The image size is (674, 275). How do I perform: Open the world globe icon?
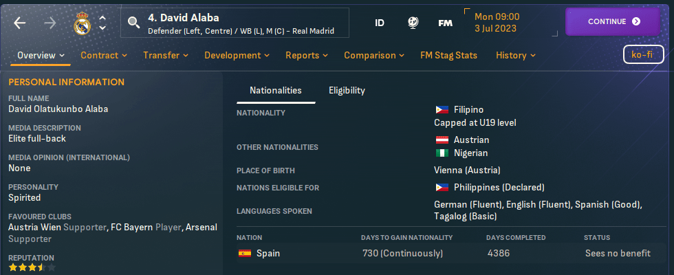(x=413, y=23)
